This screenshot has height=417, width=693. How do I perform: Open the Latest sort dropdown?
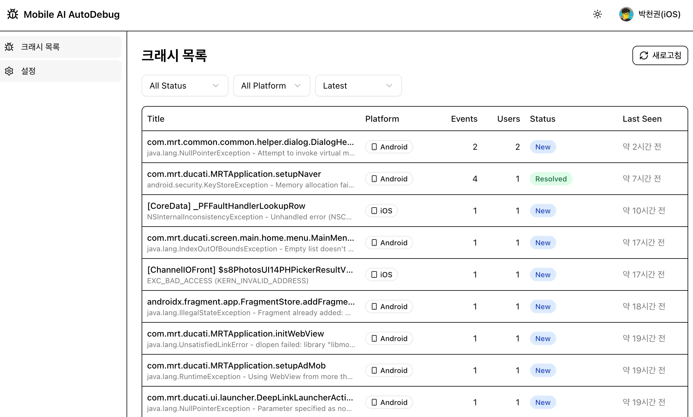pos(358,86)
